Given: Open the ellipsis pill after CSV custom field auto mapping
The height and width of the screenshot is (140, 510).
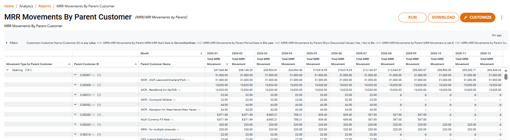Looking at the screenshot, I should [183, 139].
